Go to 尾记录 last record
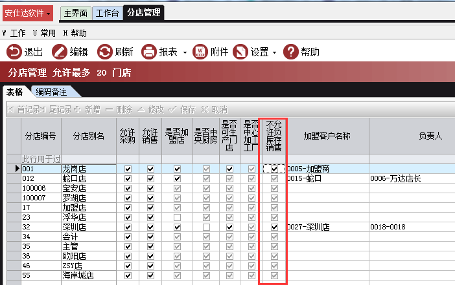 point(56,110)
